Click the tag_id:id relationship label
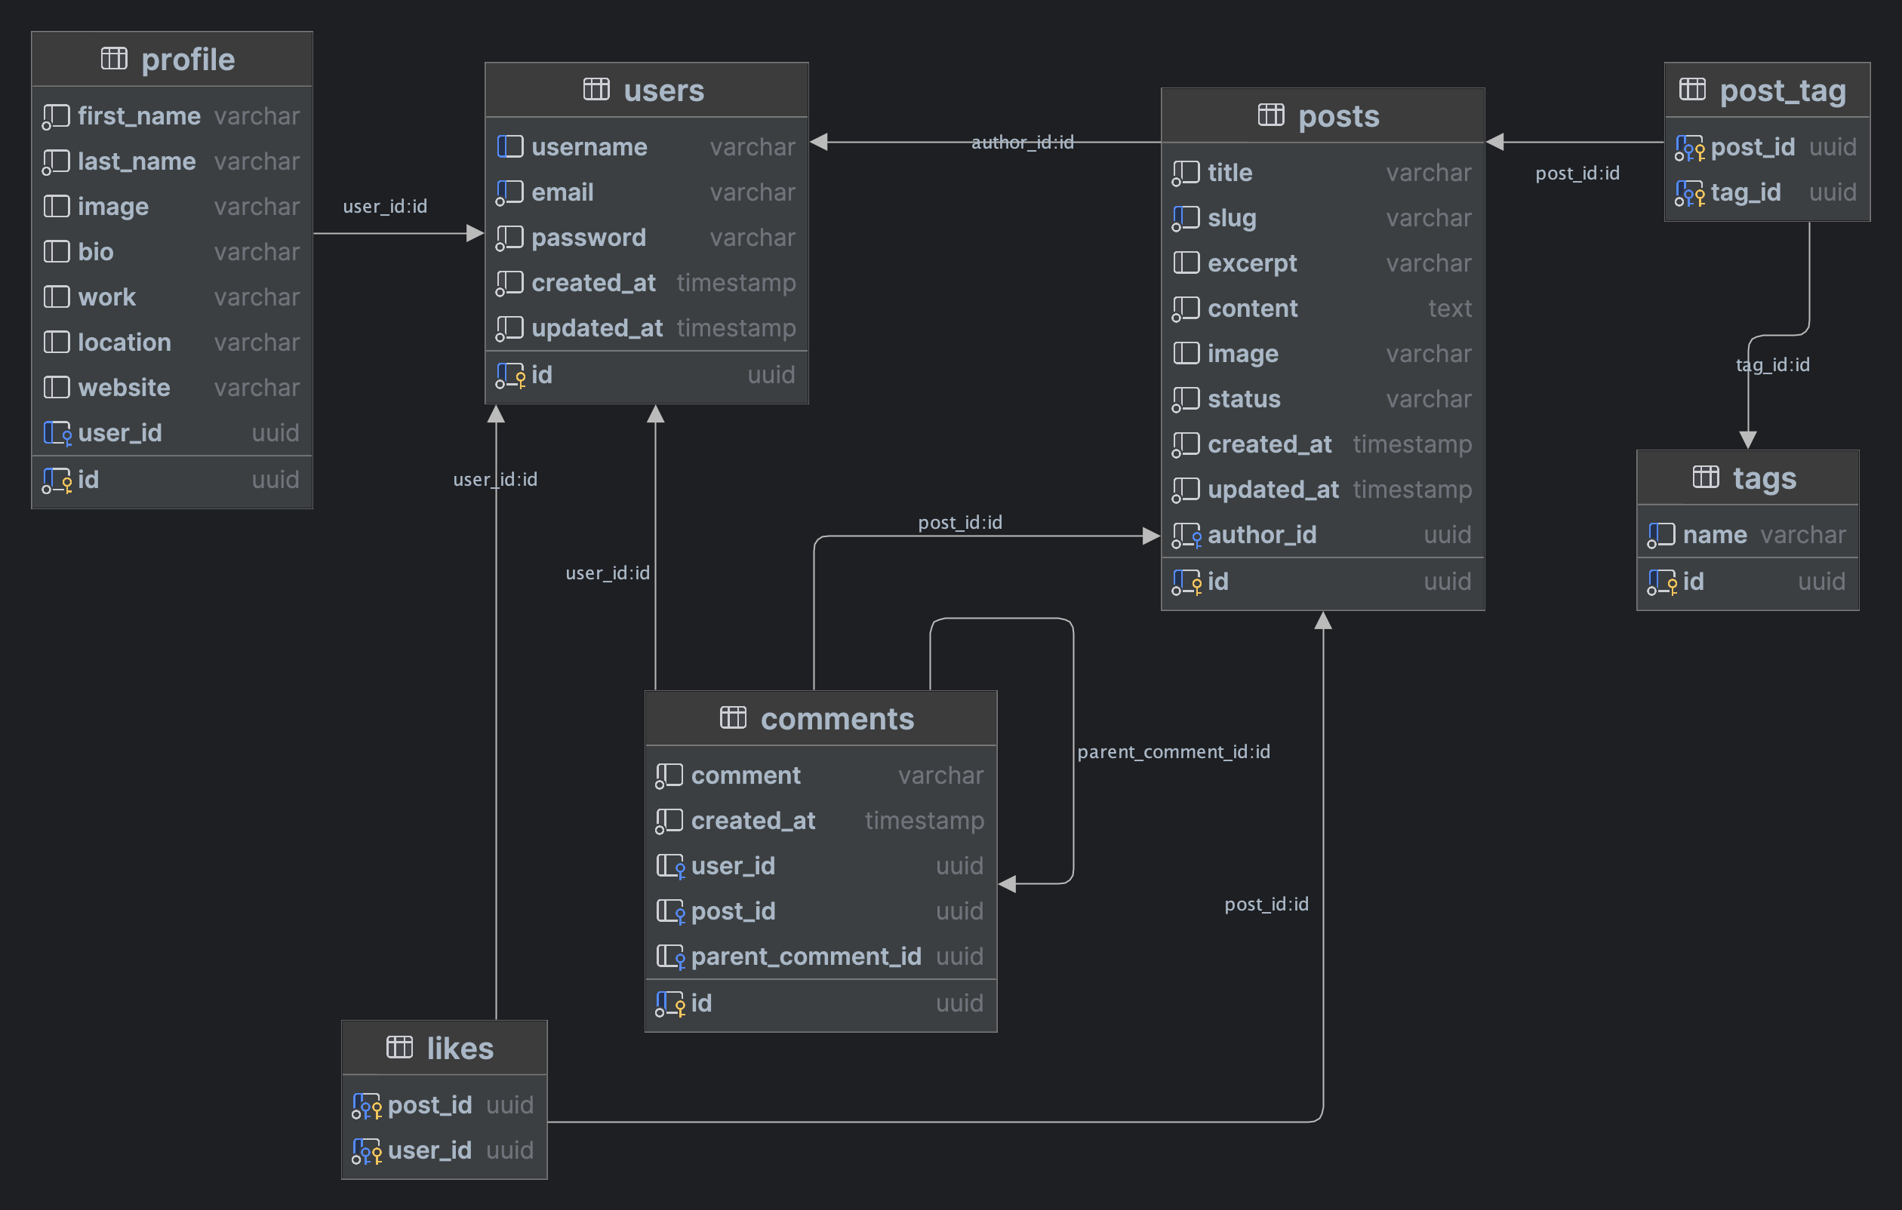 point(1772,364)
